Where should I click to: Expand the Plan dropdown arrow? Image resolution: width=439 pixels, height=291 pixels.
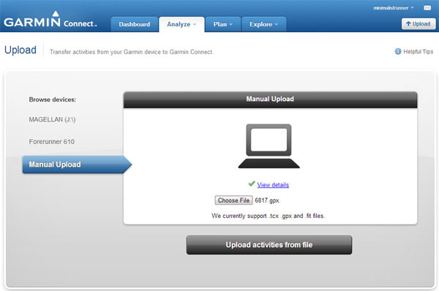click(x=231, y=25)
